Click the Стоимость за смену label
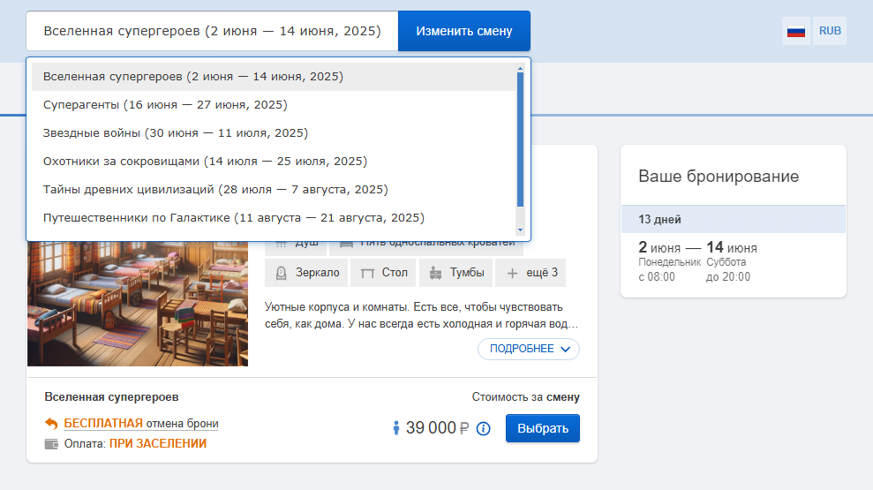Image resolution: width=873 pixels, height=490 pixels. pyautogui.click(x=525, y=397)
